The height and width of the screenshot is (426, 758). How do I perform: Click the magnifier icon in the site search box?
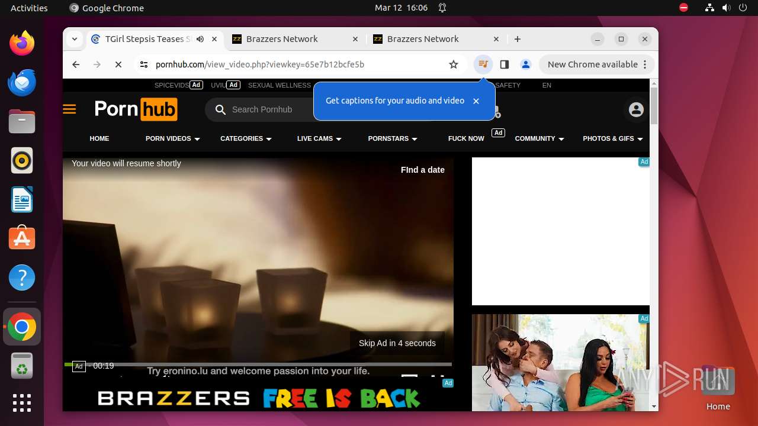[221, 109]
